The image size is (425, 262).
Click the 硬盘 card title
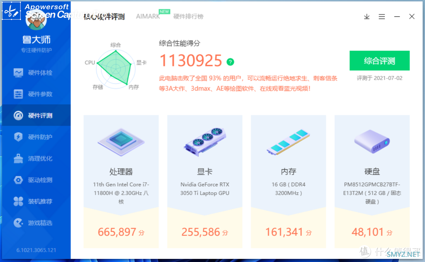pyautogui.click(x=372, y=172)
